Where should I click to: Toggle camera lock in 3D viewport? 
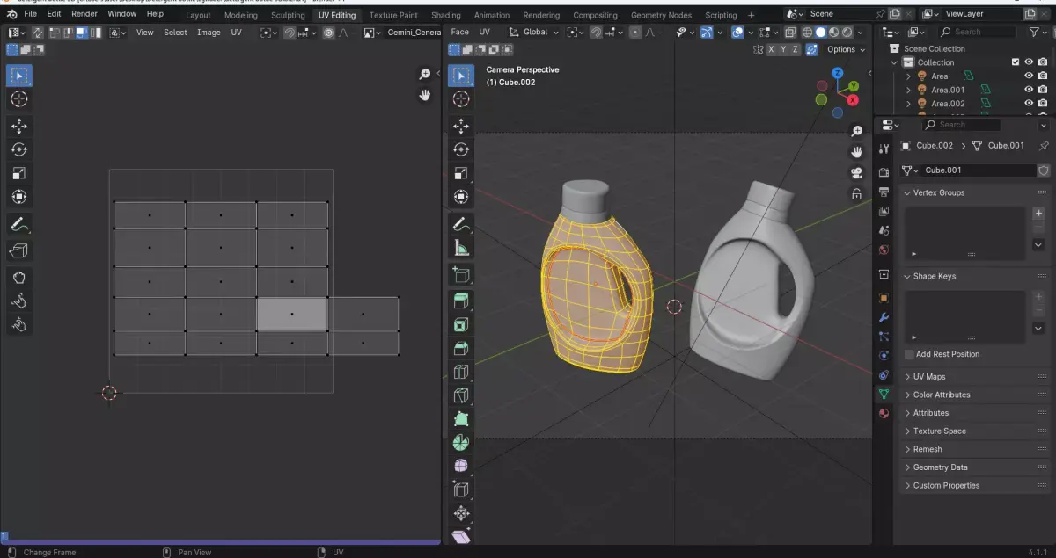click(x=856, y=194)
